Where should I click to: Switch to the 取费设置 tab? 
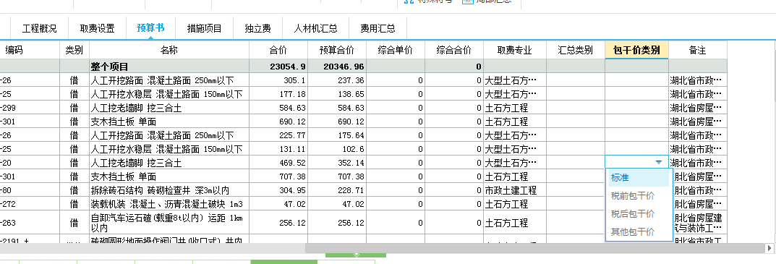pos(98,28)
